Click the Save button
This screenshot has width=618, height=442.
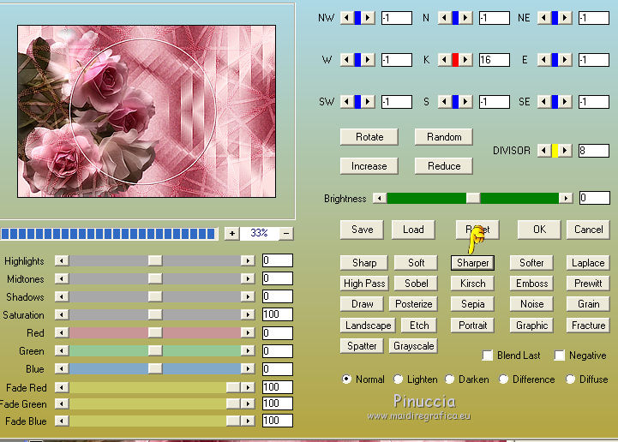(362, 230)
